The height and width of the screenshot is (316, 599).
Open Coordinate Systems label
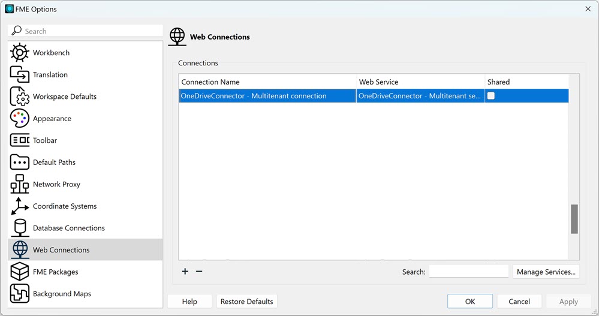click(65, 206)
